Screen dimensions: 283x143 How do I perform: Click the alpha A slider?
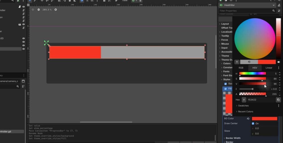point(252,94)
